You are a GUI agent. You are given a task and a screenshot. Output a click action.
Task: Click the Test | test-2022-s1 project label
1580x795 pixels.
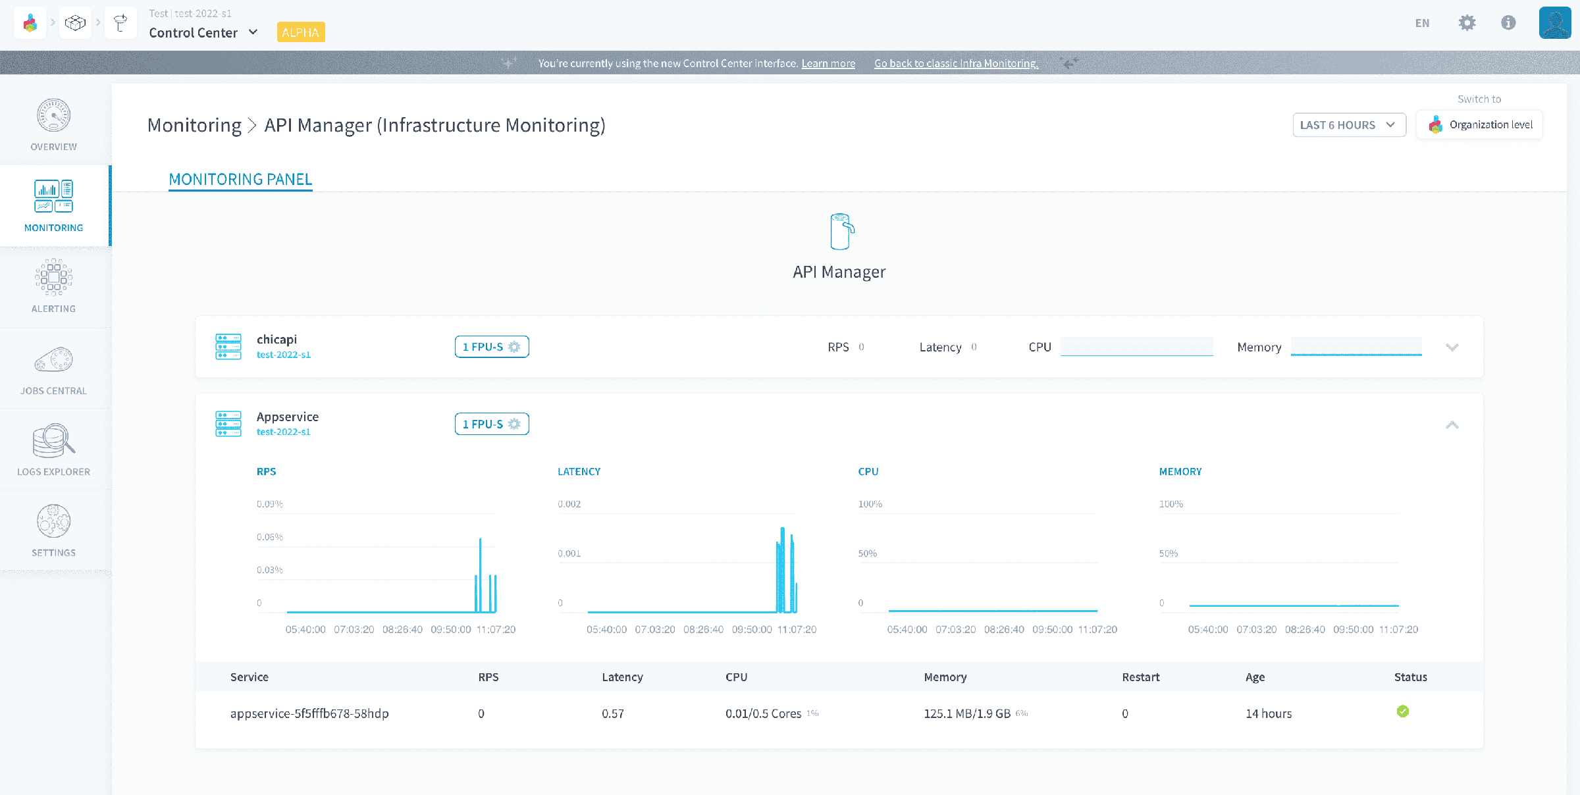[190, 13]
